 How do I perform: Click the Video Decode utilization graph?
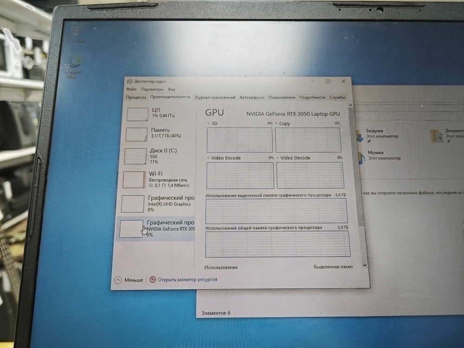coord(310,175)
